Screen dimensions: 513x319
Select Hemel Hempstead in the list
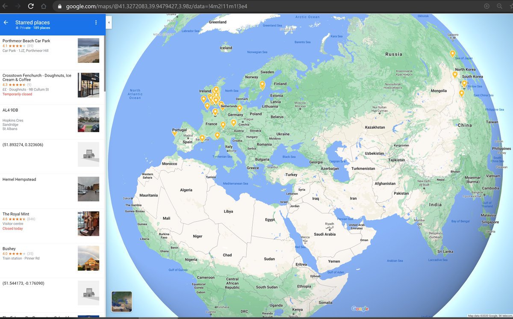(19, 180)
